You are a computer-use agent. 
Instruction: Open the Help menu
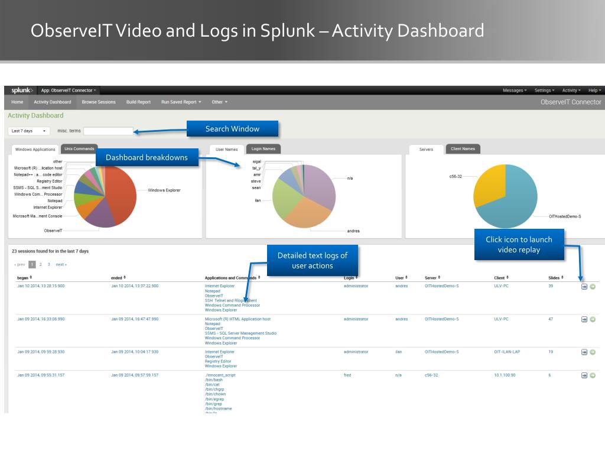(x=594, y=90)
